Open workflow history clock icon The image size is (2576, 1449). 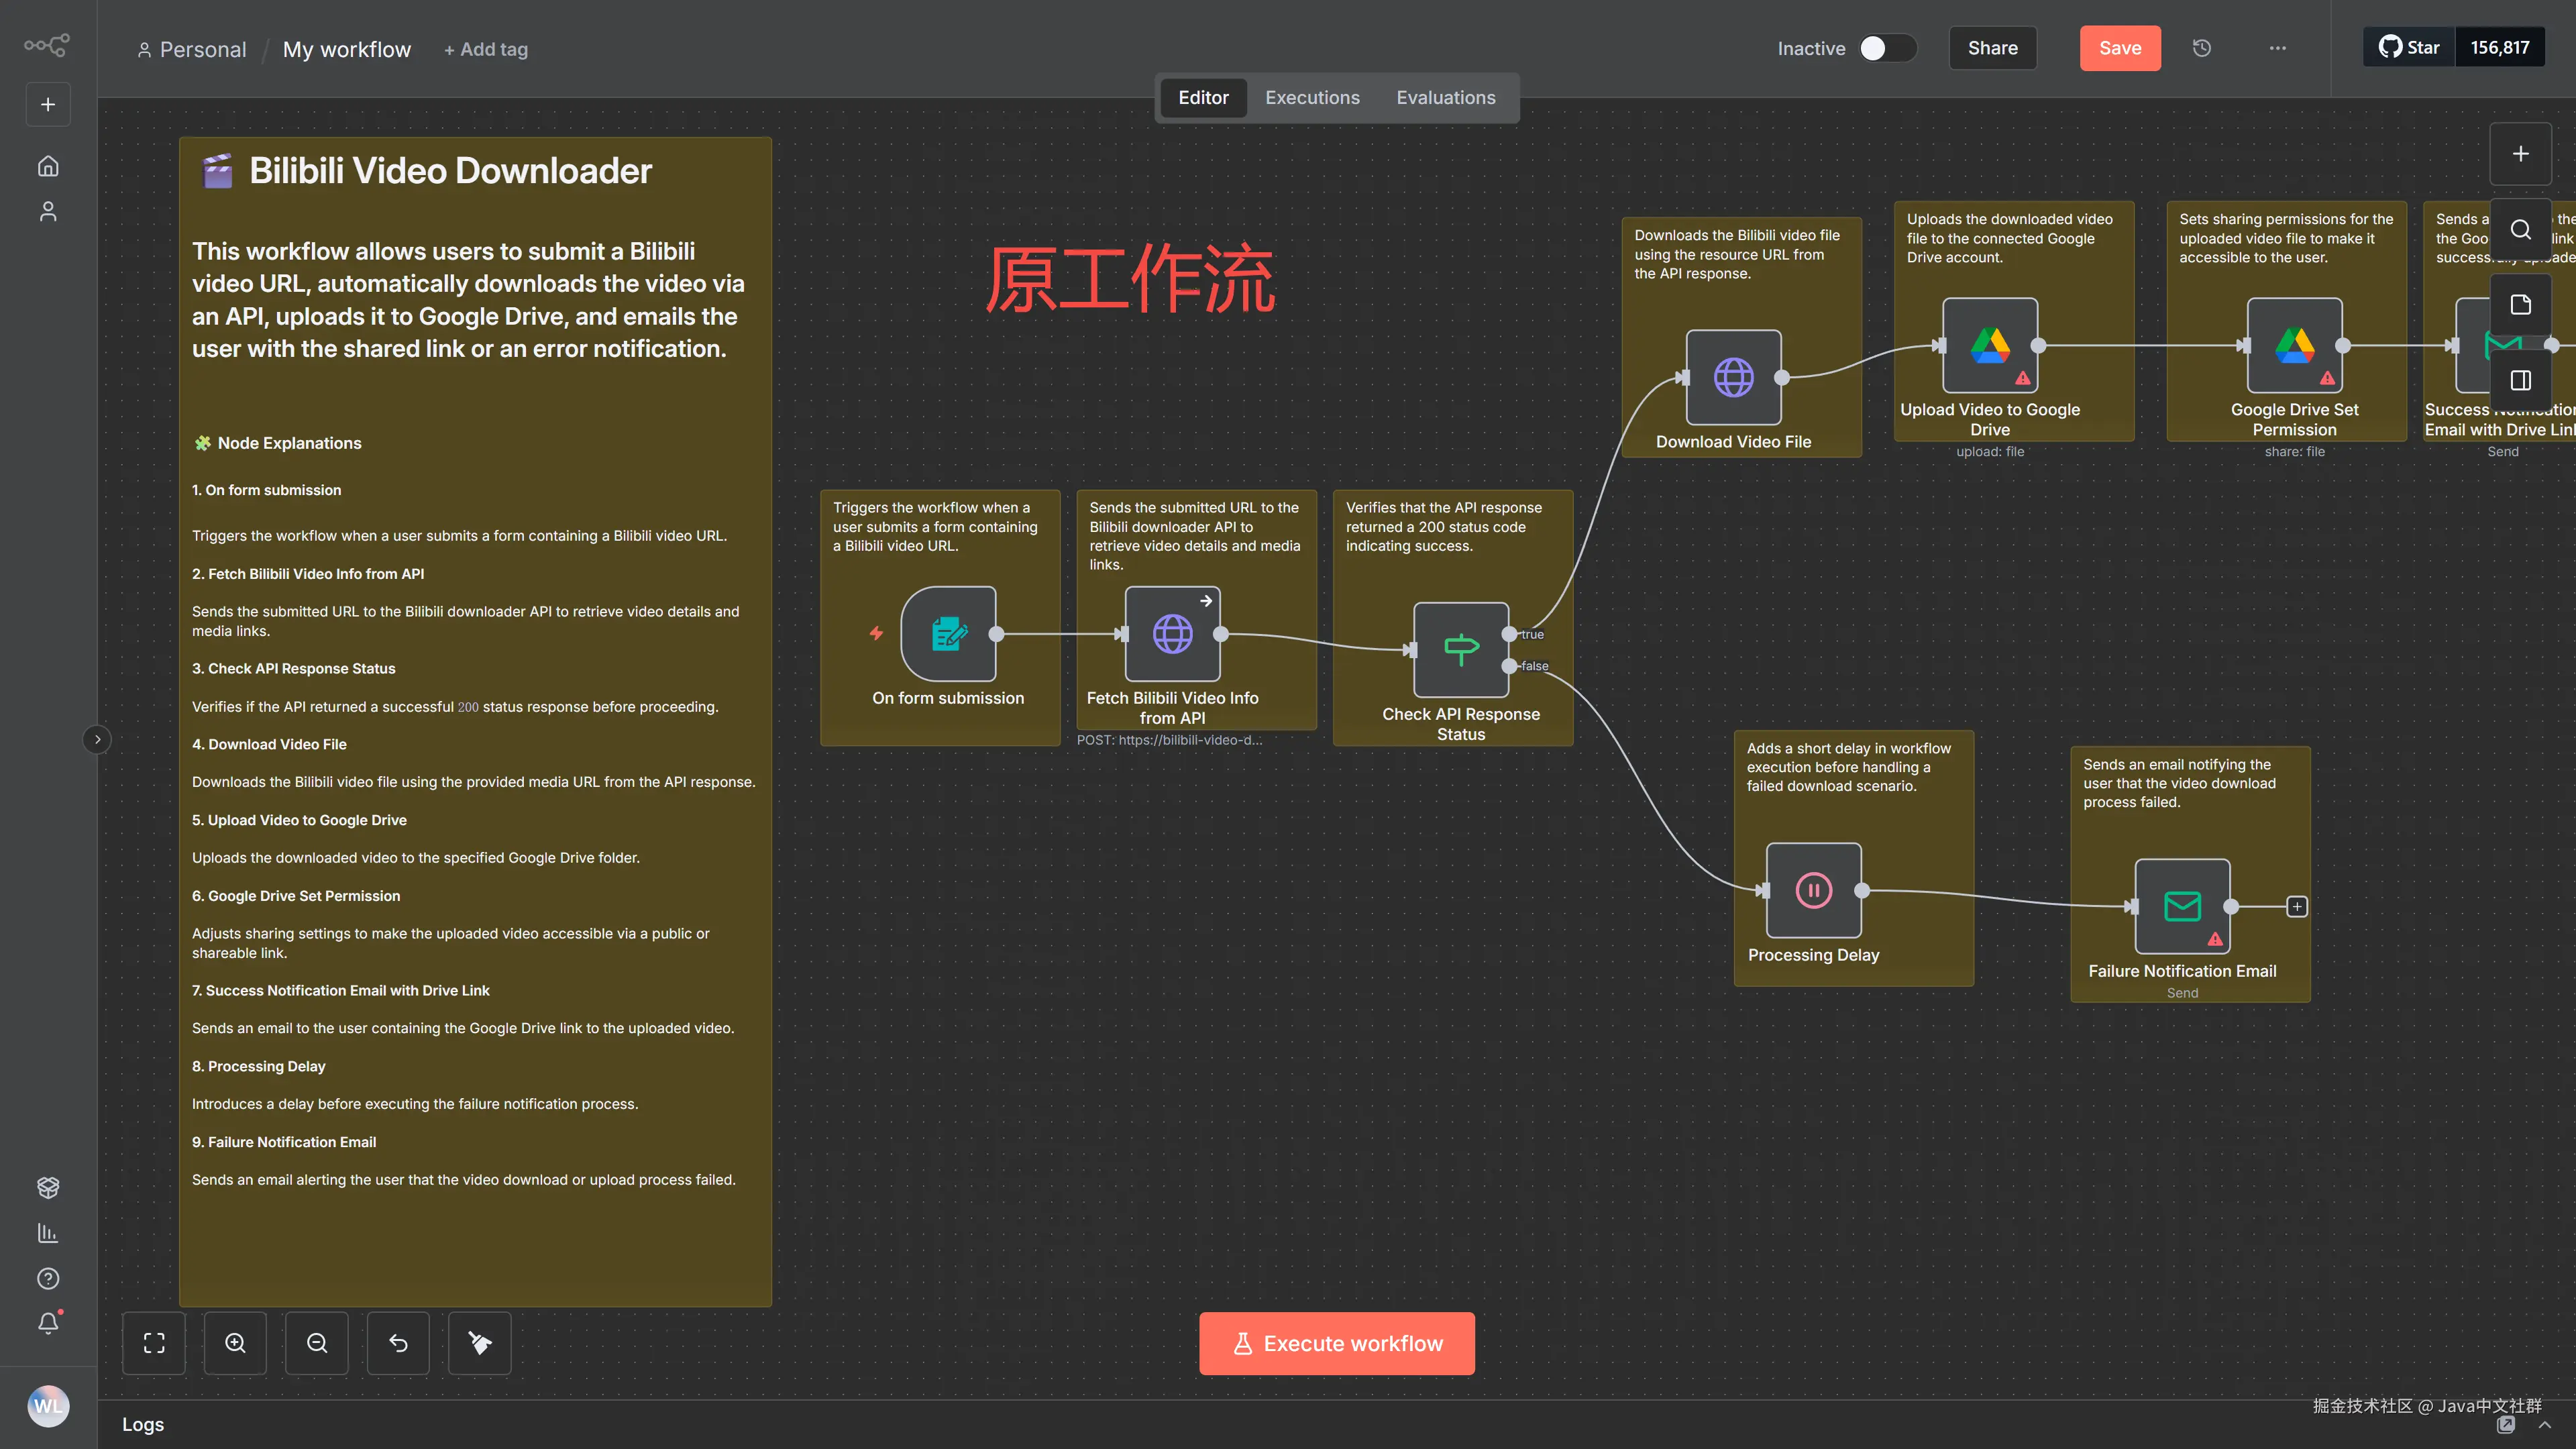2202,48
